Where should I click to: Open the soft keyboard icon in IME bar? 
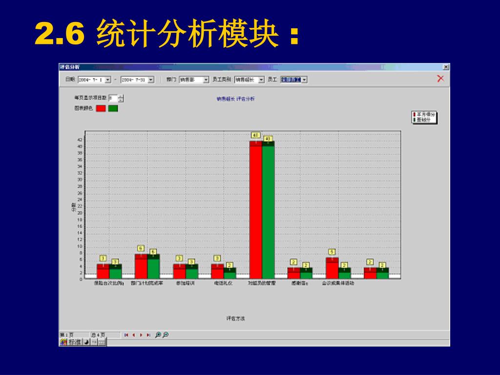(x=102, y=342)
